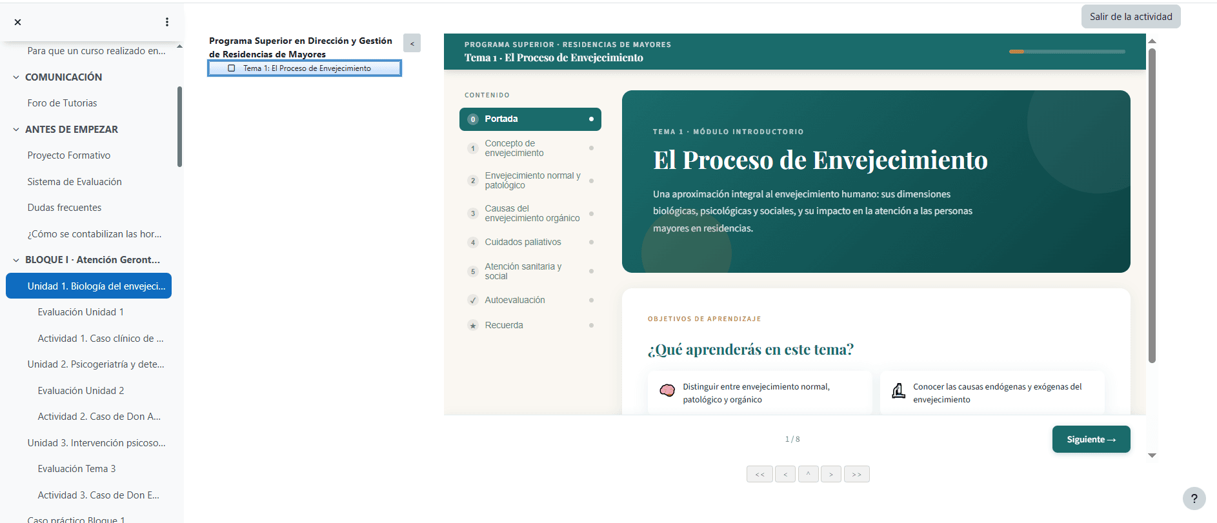Close the course index drawer X icon

pyautogui.click(x=18, y=22)
